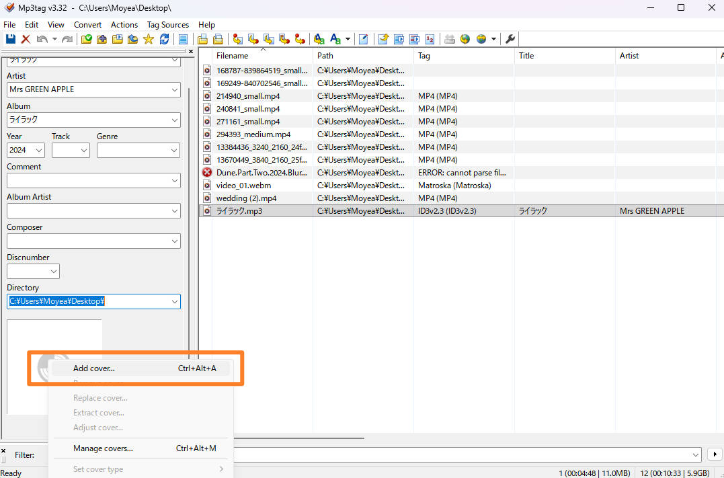Click the blue Refresh arrows icon
The image size is (724, 478).
pyautogui.click(x=165, y=40)
